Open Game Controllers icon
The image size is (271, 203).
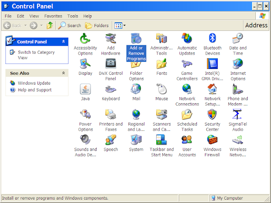tap(187, 63)
